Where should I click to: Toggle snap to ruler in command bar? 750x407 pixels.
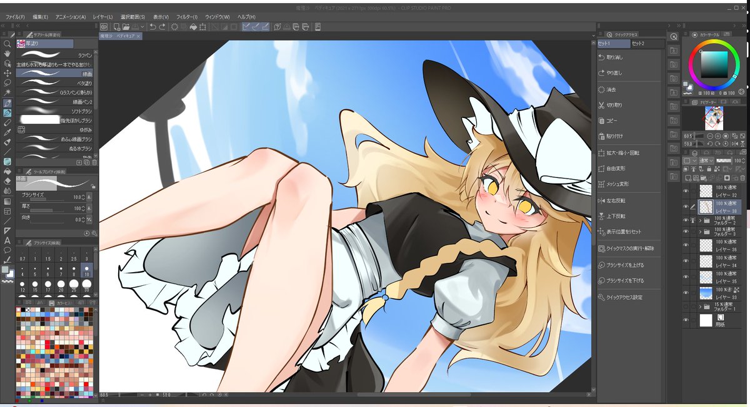coord(246,27)
